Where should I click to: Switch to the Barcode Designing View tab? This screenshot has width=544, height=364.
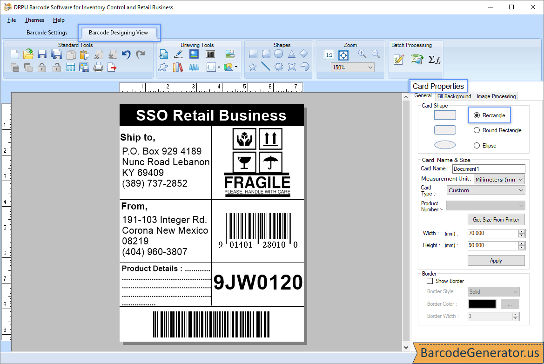tap(118, 32)
